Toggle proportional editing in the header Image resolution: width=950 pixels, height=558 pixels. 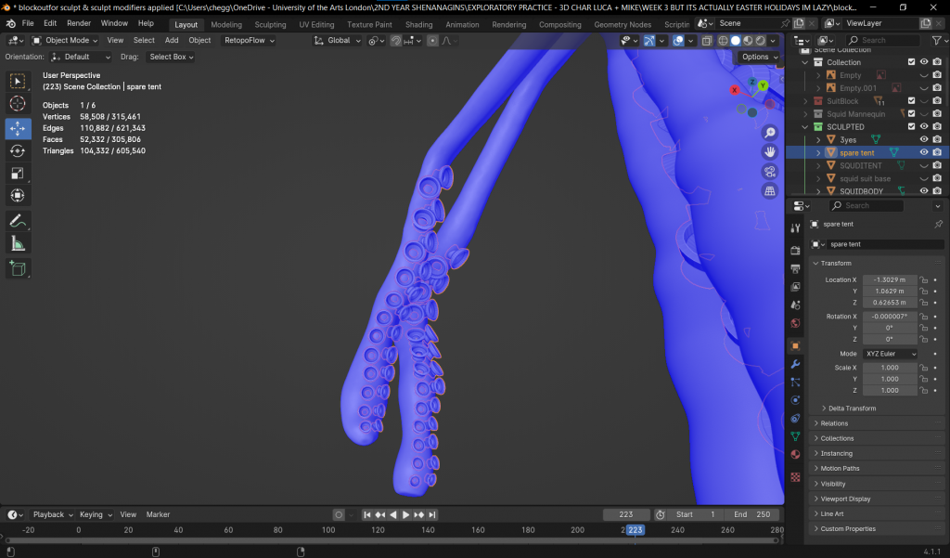tap(432, 41)
